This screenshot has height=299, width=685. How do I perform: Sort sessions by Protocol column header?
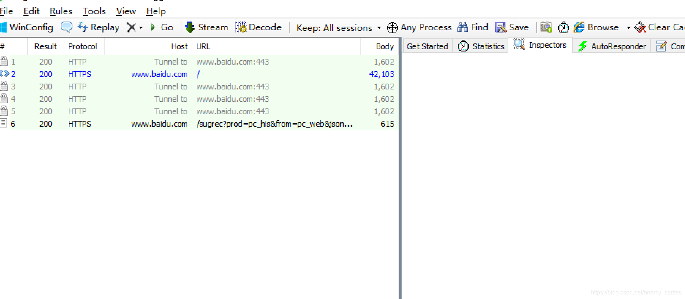click(84, 46)
